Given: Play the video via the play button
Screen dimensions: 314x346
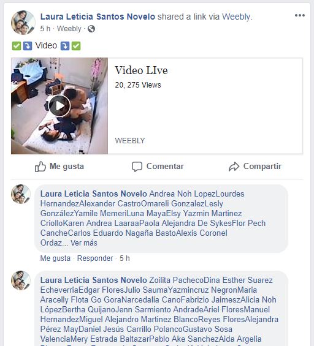Looking at the screenshot, I should coord(59,106).
